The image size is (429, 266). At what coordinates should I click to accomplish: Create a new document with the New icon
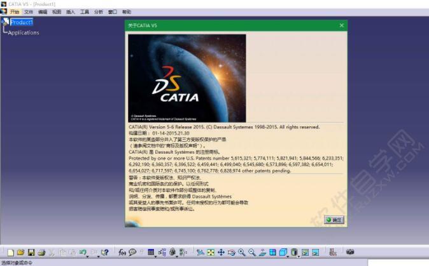pyautogui.click(x=10, y=253)
